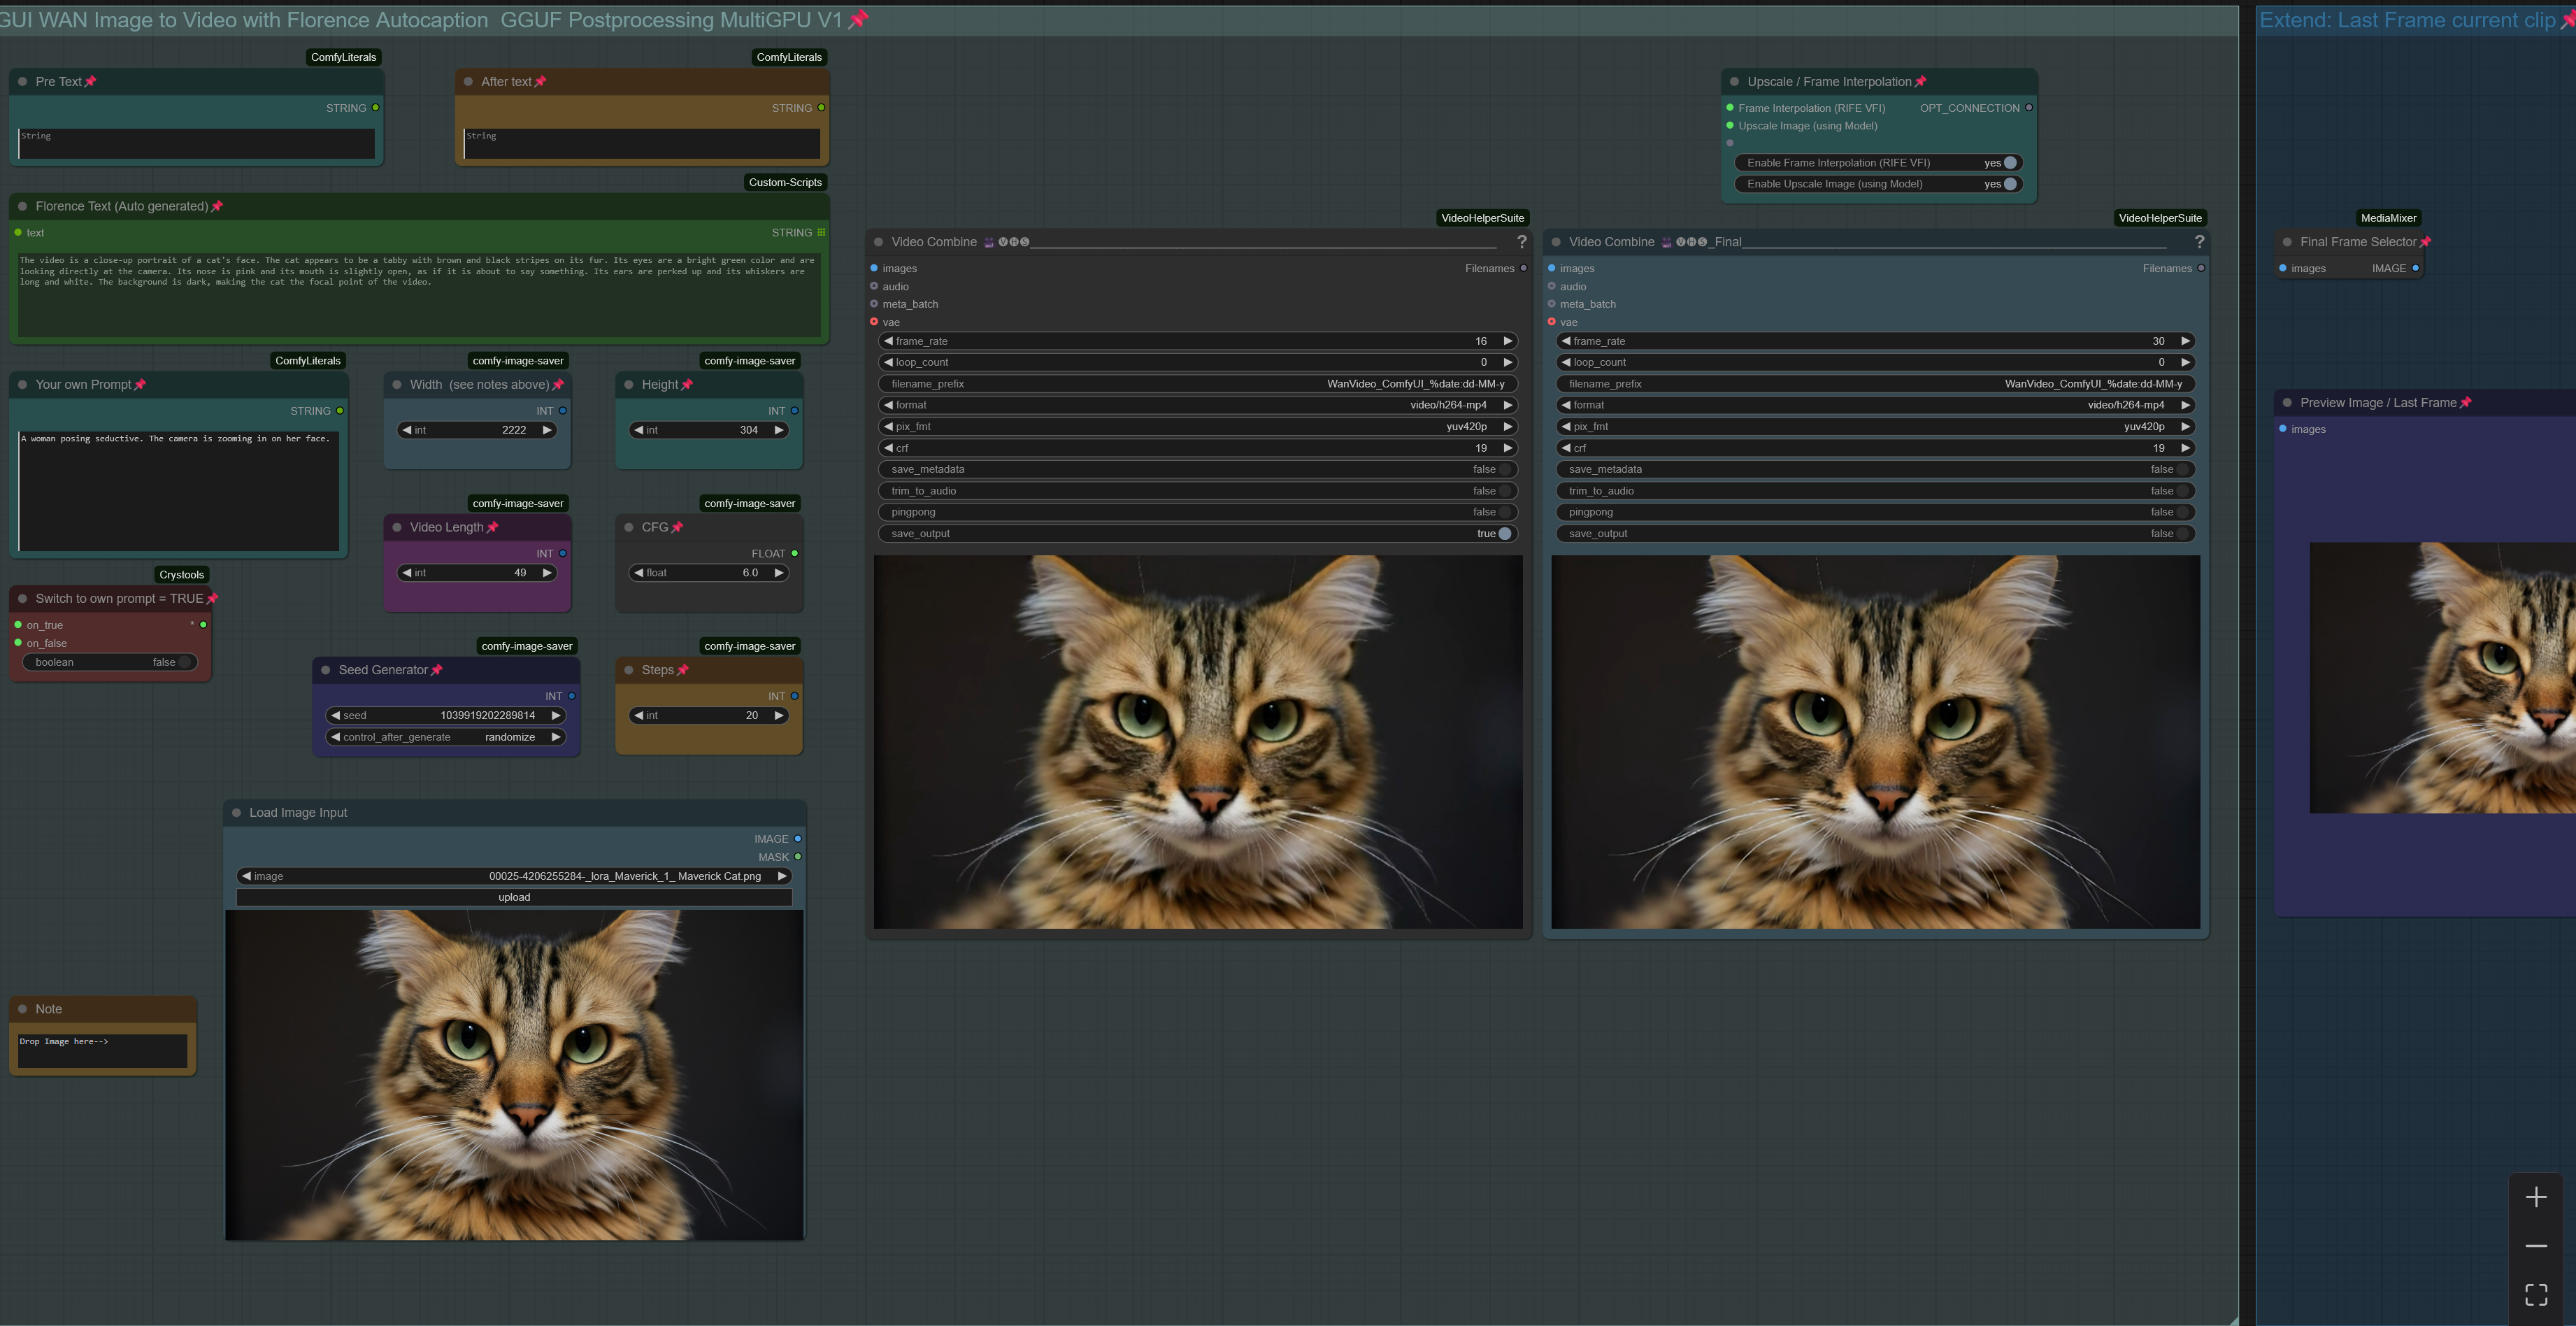Decrease Video Length int with left arrow

[407, 573]
